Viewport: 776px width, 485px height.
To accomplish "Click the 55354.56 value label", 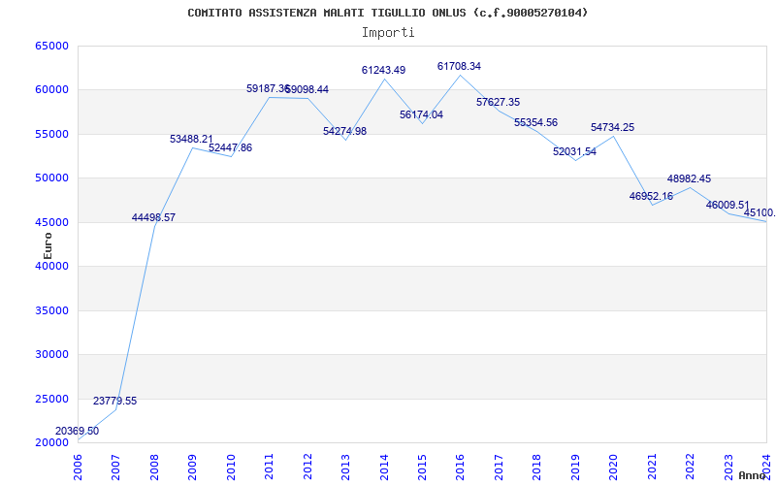I will click(536, 122).
